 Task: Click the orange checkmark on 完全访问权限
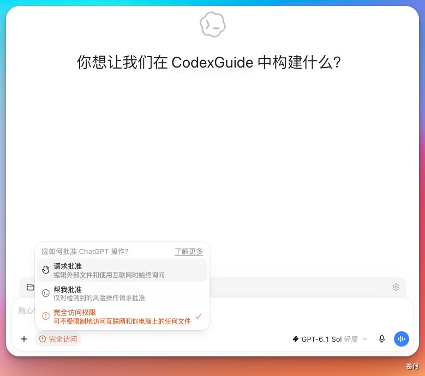199,316
